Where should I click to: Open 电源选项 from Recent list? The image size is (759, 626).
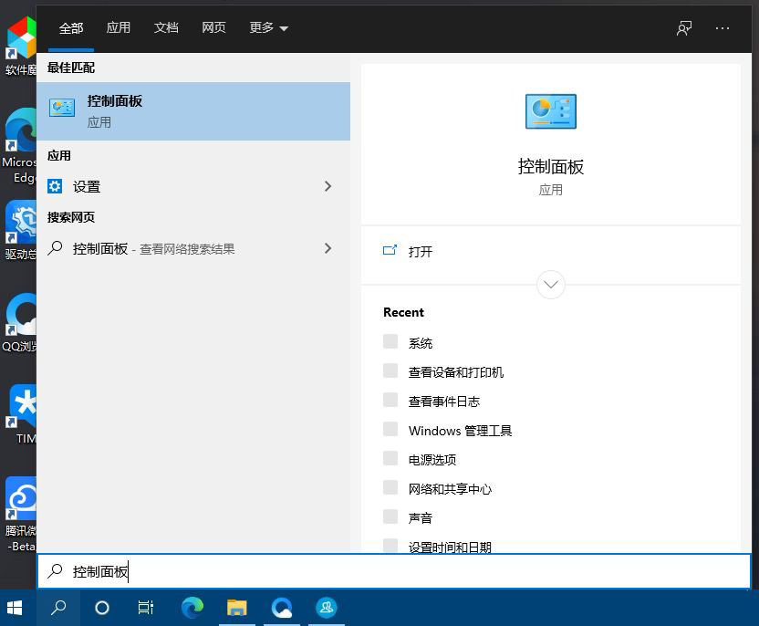pos(432,459)
